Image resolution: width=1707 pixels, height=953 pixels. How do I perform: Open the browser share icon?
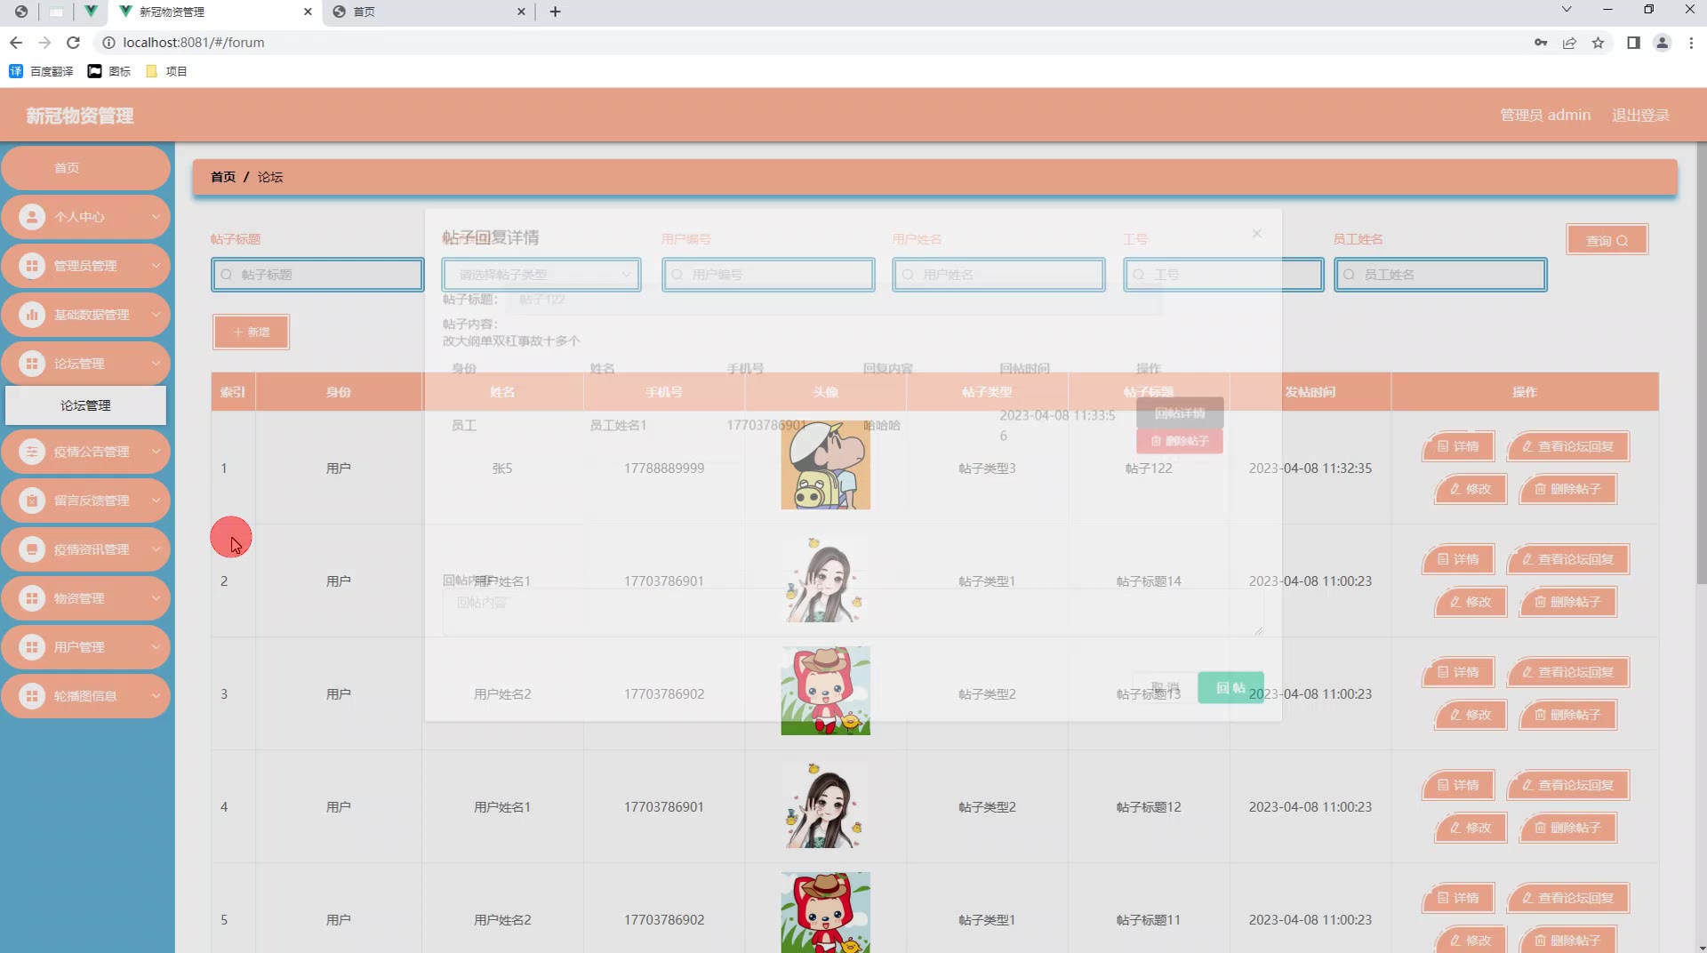[x=1569, y=43]
